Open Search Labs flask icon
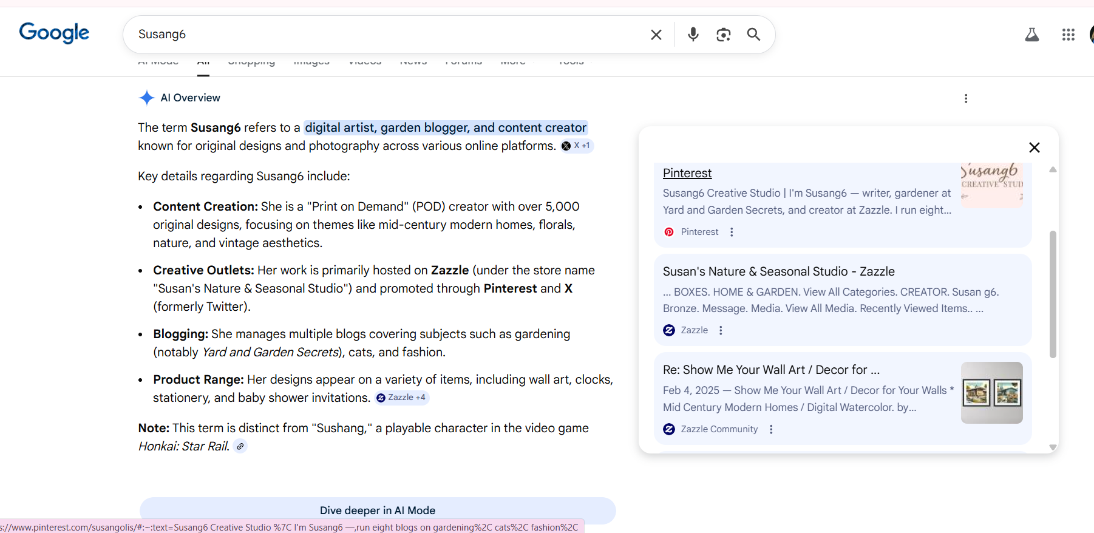The image size is (1094, 533). click(x=1031, y=35)
